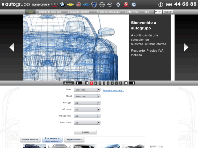Click the Seat brand logo
198x148 pixels.
(126, 5)
